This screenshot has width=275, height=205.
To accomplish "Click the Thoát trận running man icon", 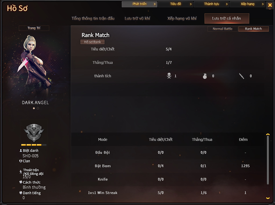I will click(x=21, y=172).
